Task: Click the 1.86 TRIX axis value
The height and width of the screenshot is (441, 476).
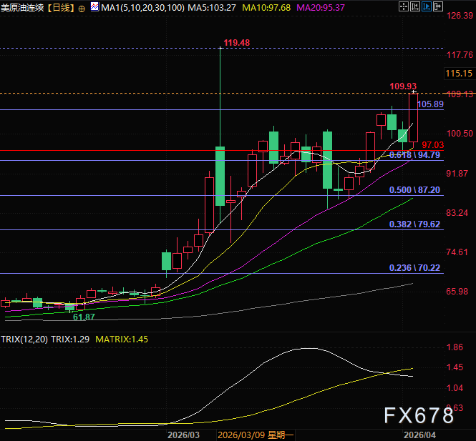Action: 455,347
